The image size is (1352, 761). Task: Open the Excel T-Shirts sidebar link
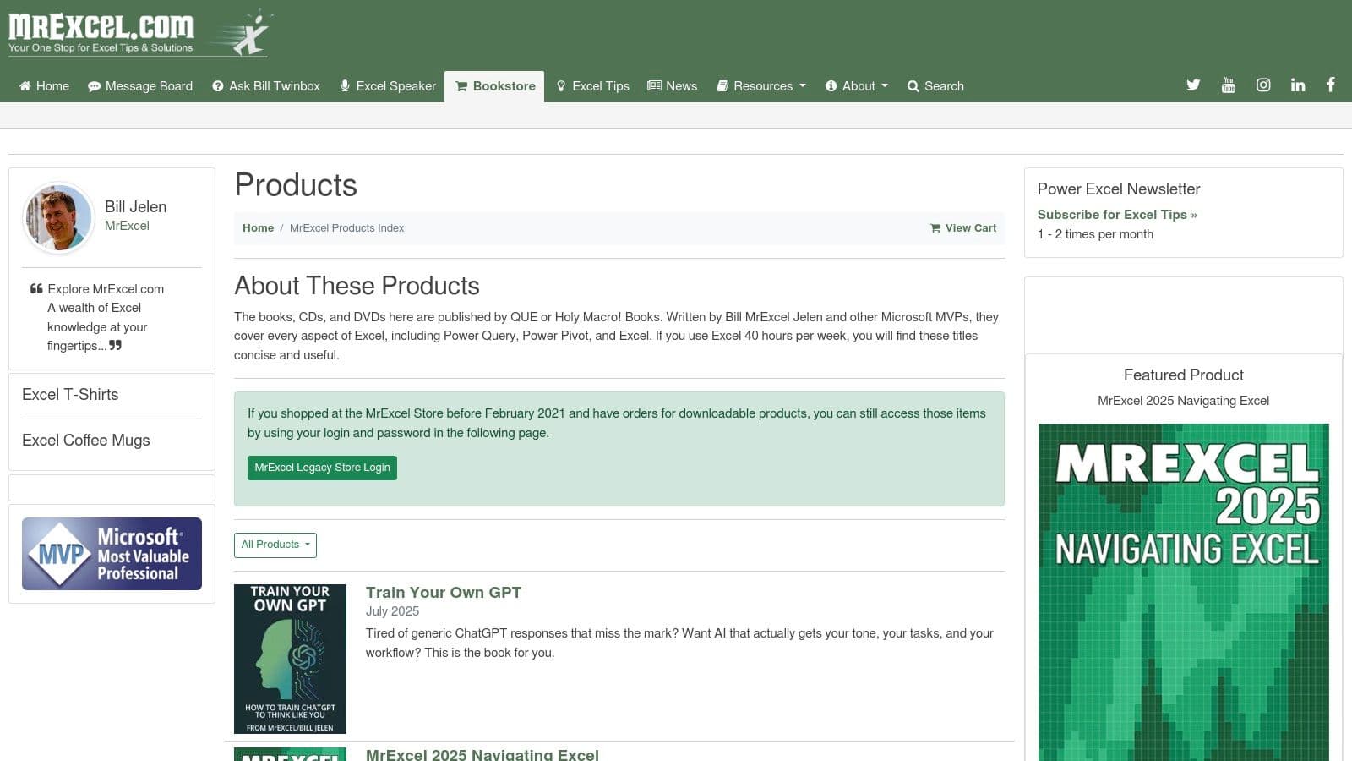click(70, 395)
